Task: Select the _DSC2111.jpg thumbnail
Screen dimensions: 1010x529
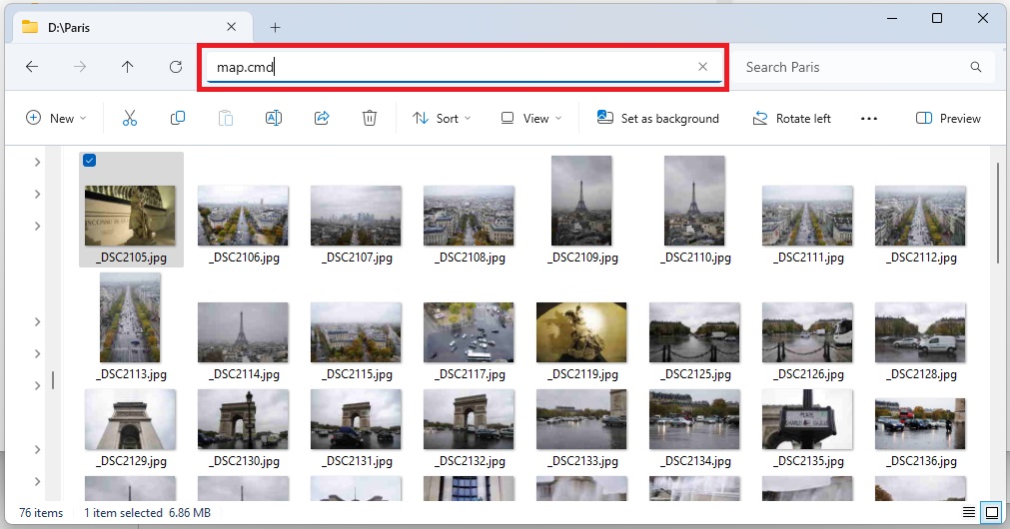Action: click(807, 216)
